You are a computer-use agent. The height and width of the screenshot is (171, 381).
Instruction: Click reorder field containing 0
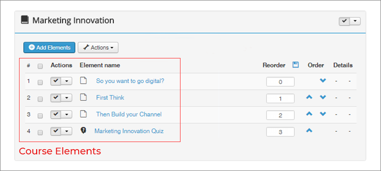[280, 82]
